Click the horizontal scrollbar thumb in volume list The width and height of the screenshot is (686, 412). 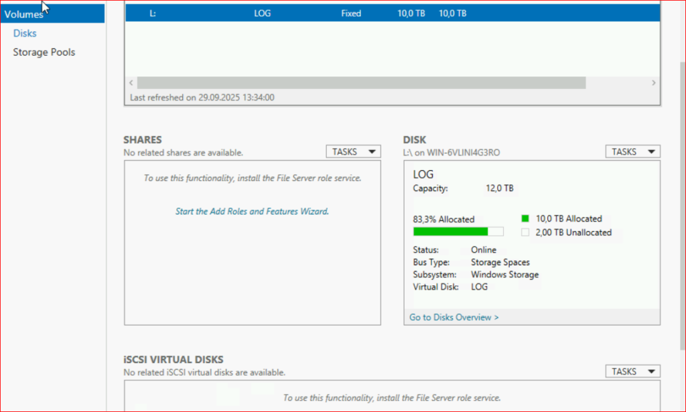click(x=361, y=82)
